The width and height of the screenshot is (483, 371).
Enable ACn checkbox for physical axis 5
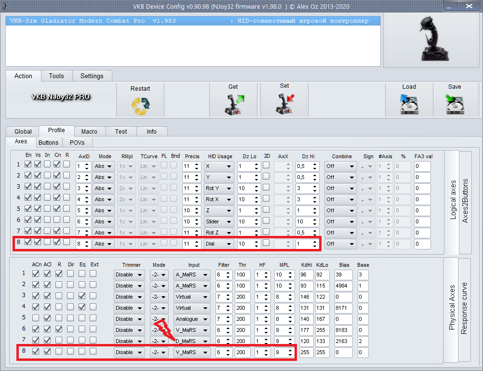[x=36, y=318]
